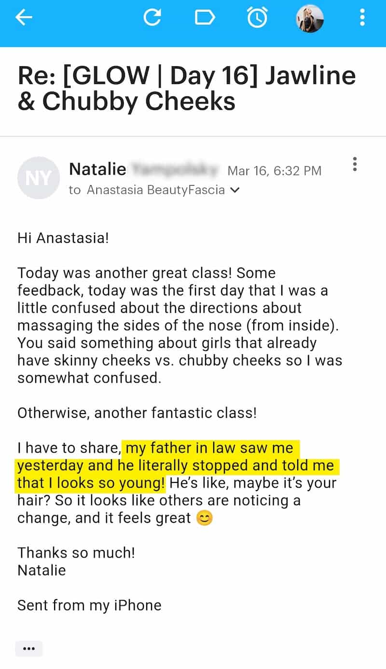The image size is (386, 669).
Task: Open the top bar three-dot overflow menu
Action: point(362,18)
